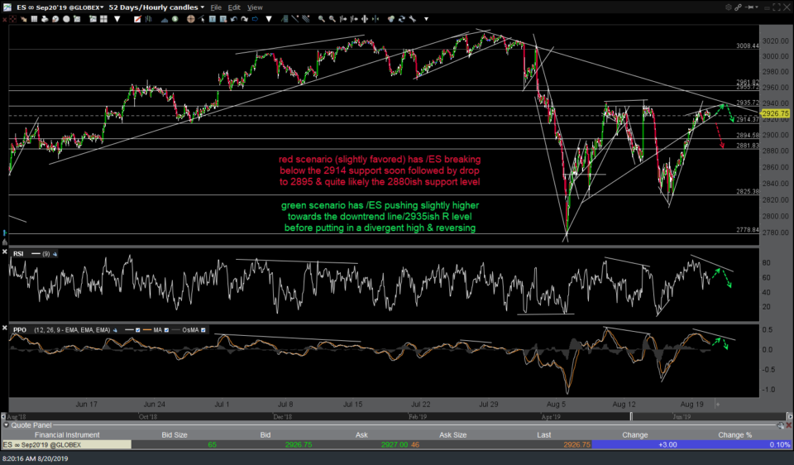Click the zoom out magnifier icon
The width and height of the screenshot is (794, 465).
[332, 19]
